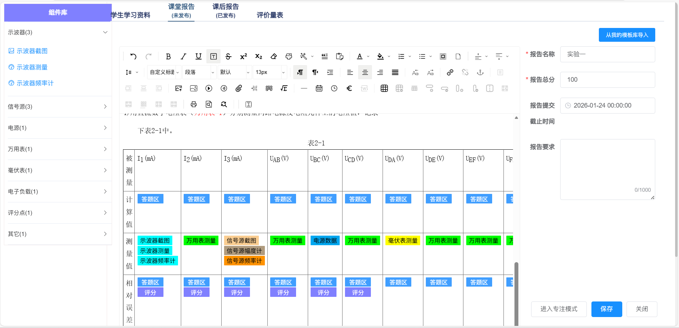Toggle underline formatting
The width and height of the screenshot is (679, 328).
[198, 56]
